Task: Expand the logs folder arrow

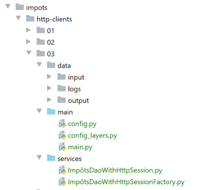Action: [x=49, y=88]
